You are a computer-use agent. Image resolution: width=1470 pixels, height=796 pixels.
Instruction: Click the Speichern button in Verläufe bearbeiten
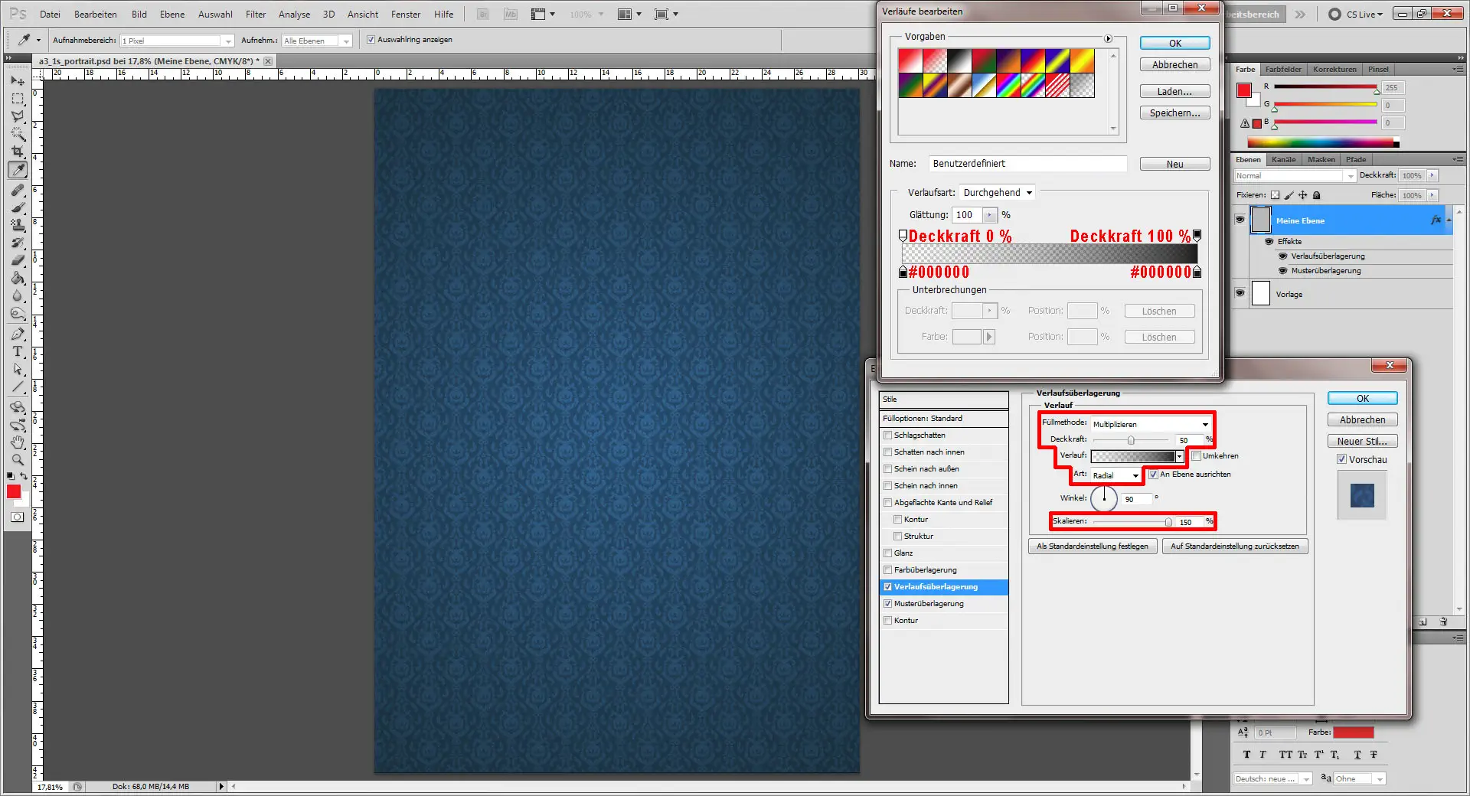point(1174,112)
